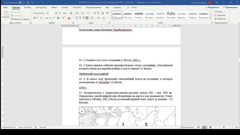Click the Save icon in the title bar
240x135 pixels.
[x=28, y=3]
